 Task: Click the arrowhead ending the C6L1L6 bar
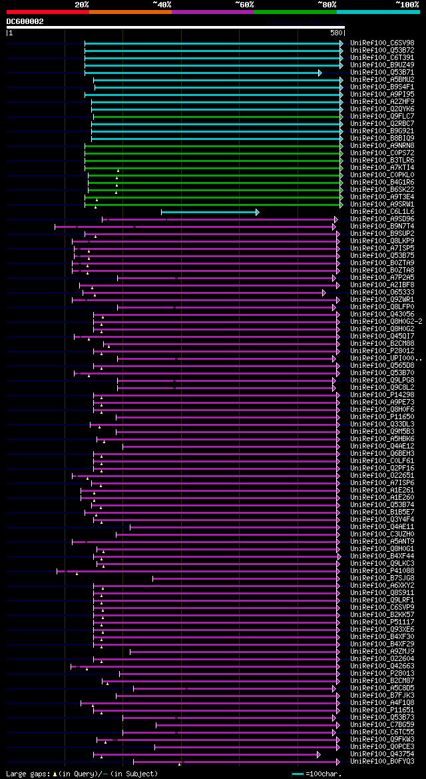click(257, 212)
